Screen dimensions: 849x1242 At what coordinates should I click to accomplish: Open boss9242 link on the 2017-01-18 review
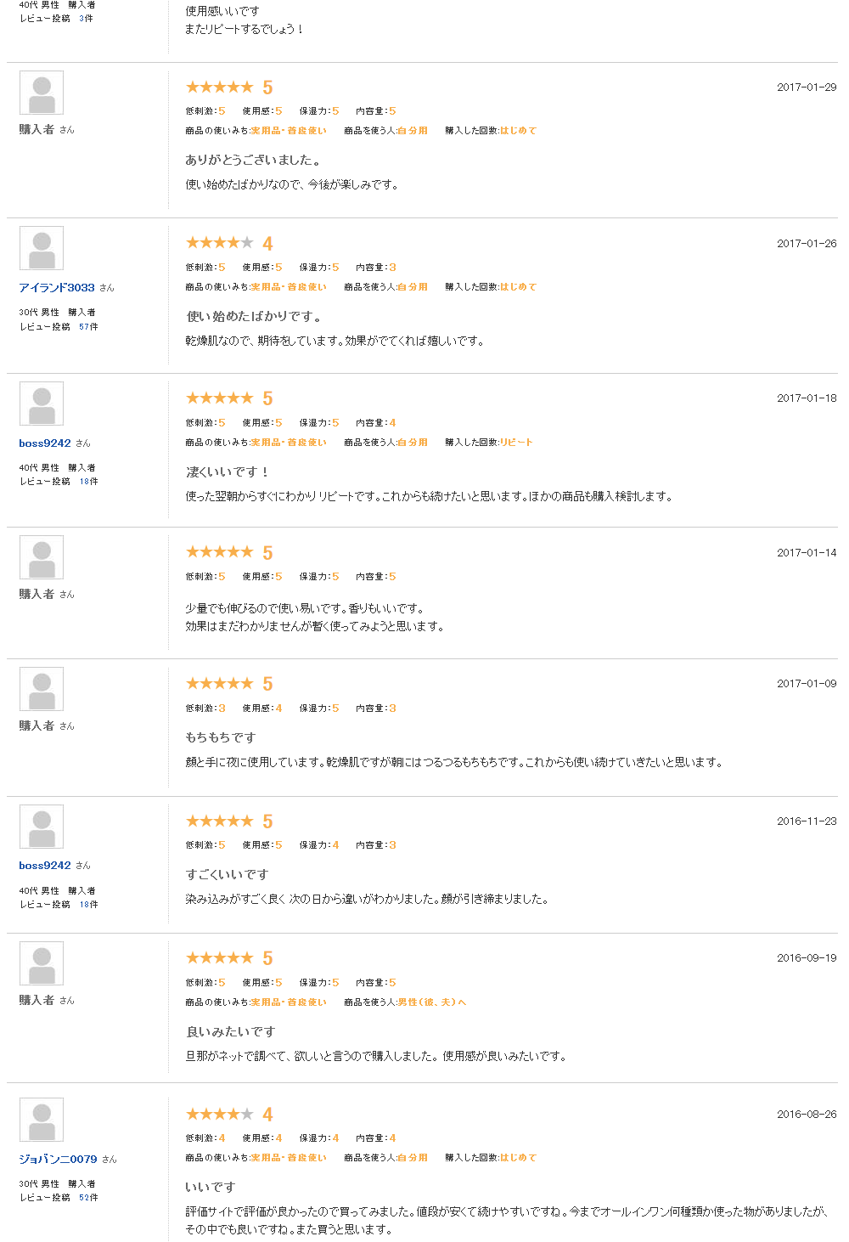(45, 443)
